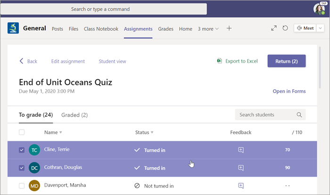Reload the tab with refresh icon
This screenshot has width=330, height=195.
pos(285,28)
